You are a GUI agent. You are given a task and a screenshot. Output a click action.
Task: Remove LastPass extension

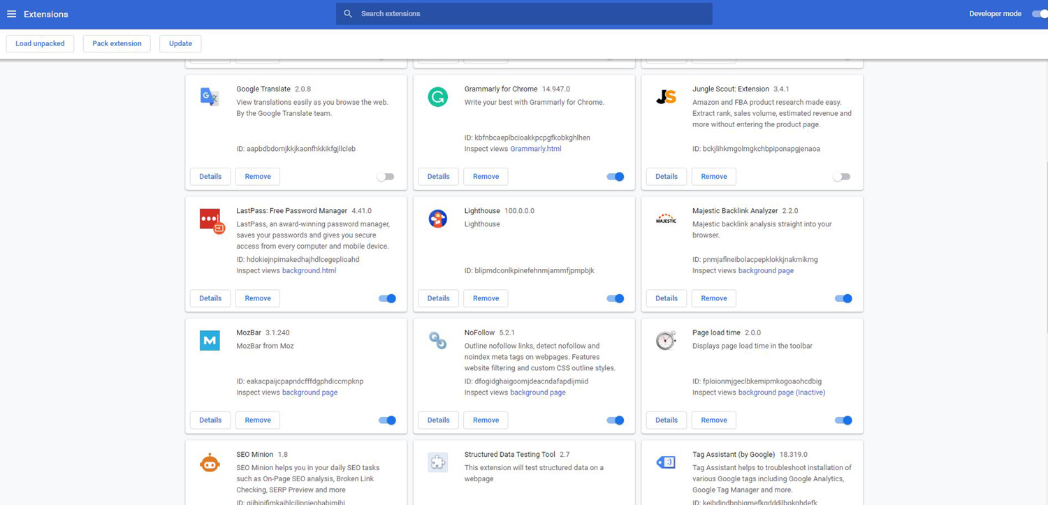258,298
